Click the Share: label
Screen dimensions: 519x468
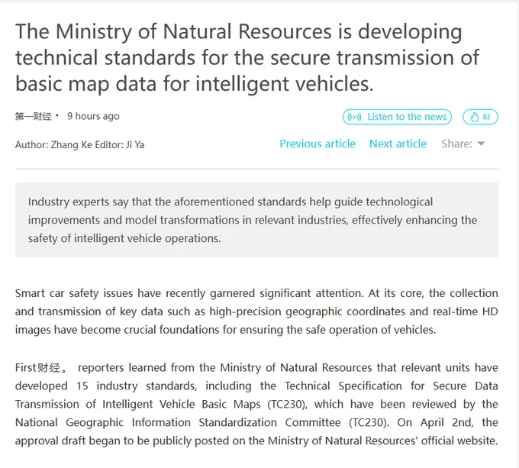pos(456,144)
